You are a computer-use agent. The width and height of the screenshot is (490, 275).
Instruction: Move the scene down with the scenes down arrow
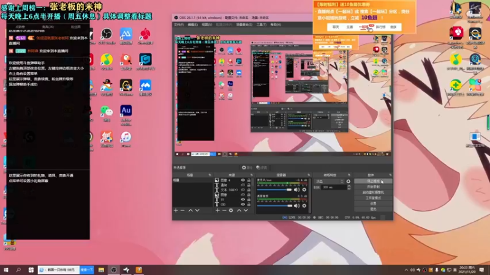point(197,210)
